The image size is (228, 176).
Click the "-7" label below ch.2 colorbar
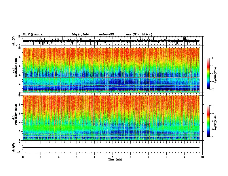coord(212,137)
